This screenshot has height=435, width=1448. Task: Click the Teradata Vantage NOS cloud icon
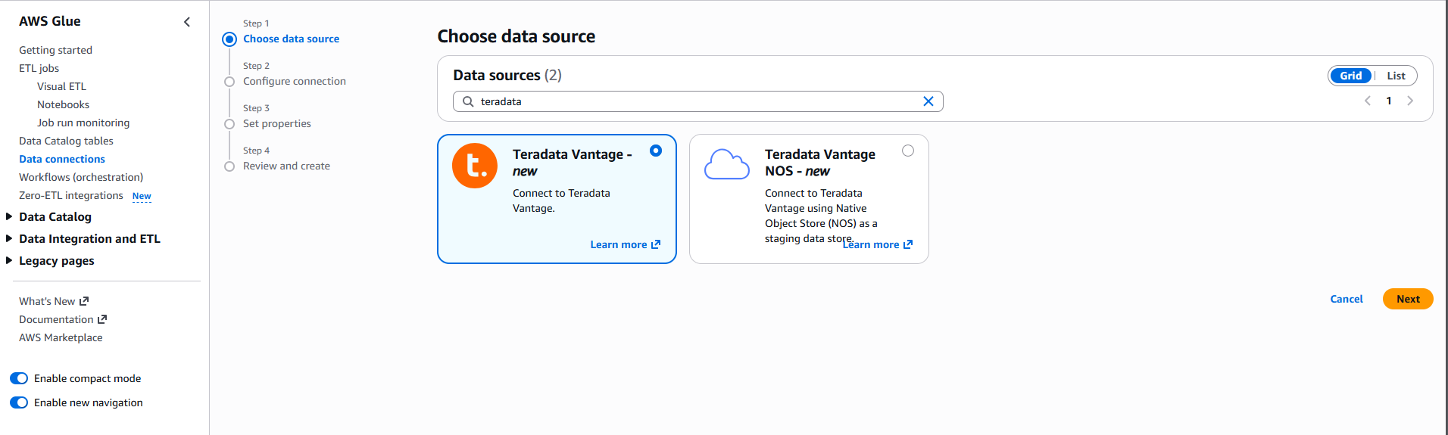[x=726, y=164]
